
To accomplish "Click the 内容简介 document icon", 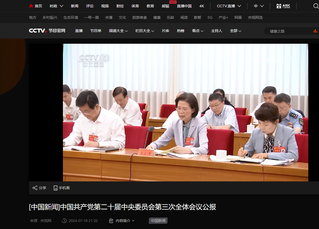I will (111, 221).
